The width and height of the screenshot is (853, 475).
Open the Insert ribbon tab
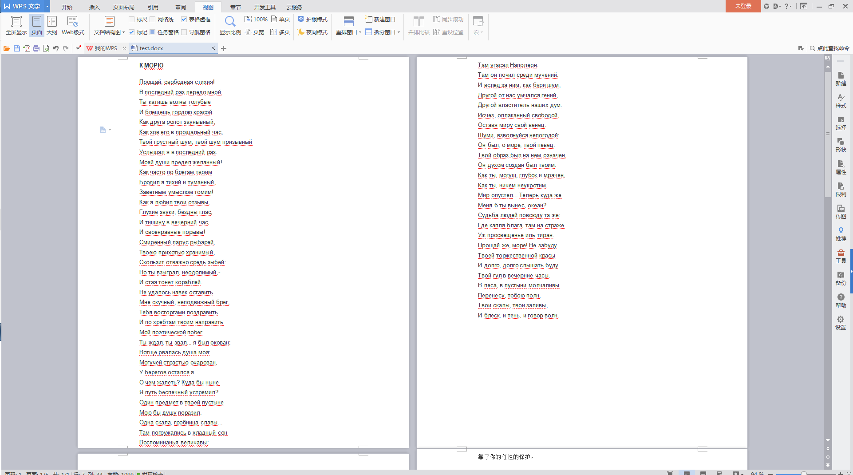coord(95,7)
